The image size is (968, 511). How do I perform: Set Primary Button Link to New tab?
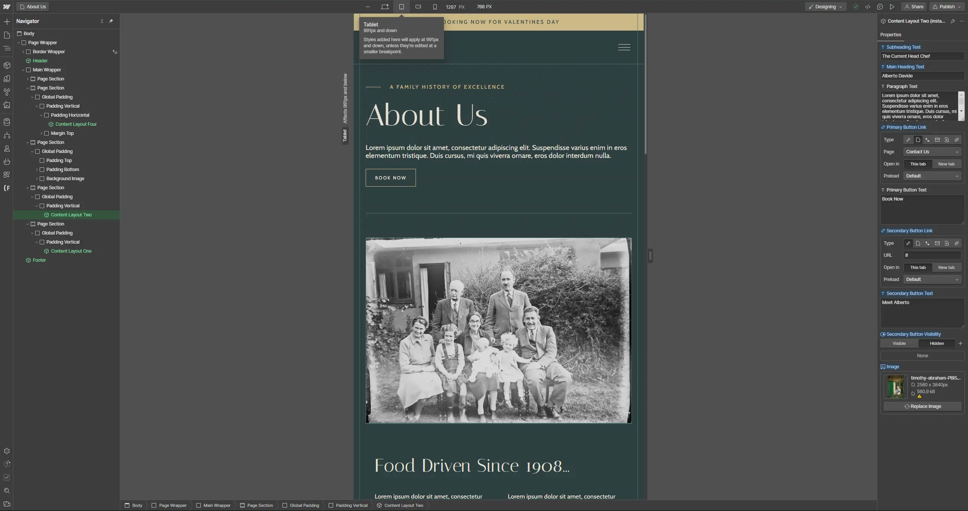(946, 164)
